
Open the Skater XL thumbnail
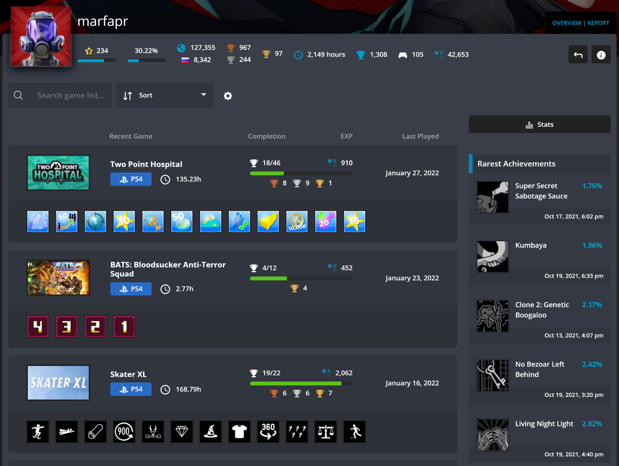58,383
